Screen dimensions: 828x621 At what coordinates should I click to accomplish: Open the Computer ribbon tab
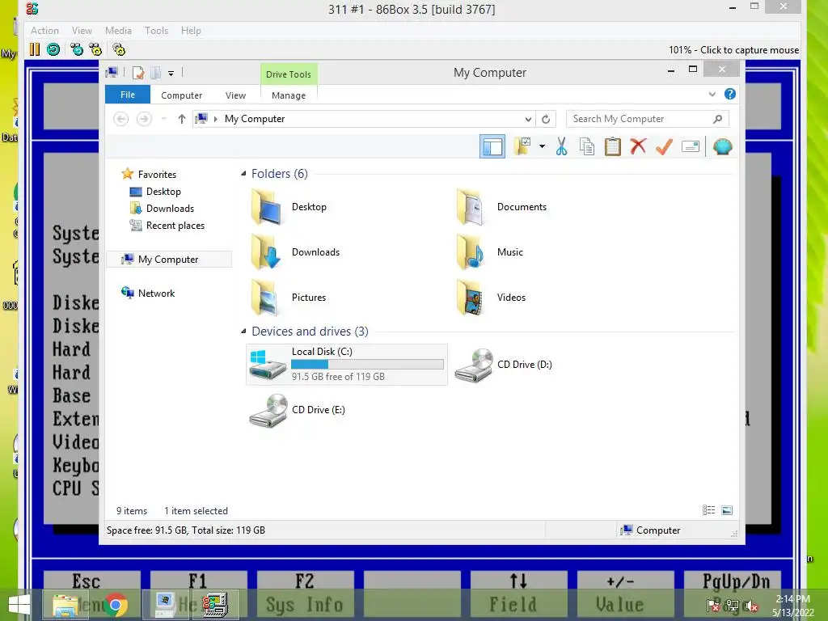(x=182, y=95)
